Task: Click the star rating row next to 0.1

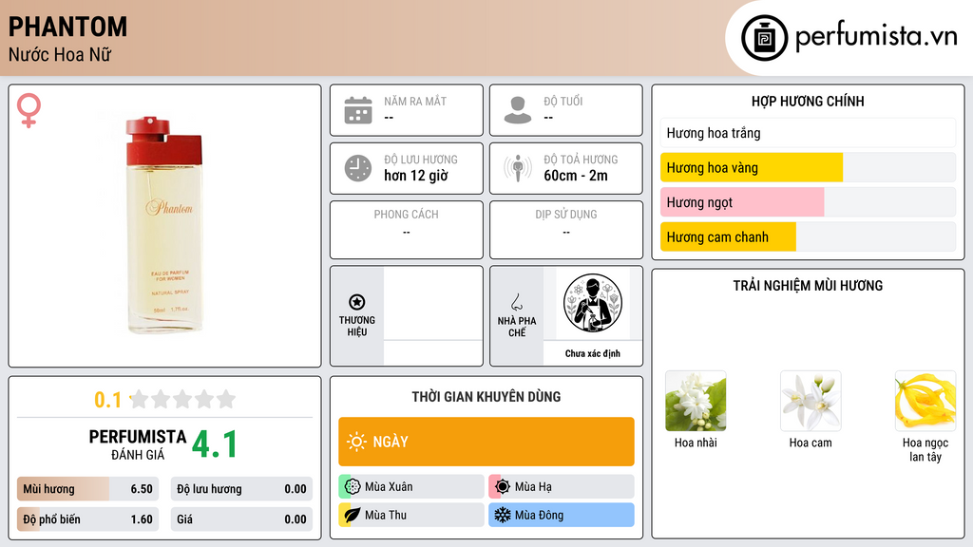Action: [x=182, y=399]
